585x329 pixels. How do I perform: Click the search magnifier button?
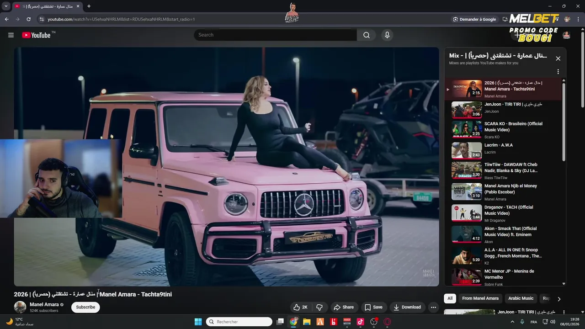click(366, 35)
